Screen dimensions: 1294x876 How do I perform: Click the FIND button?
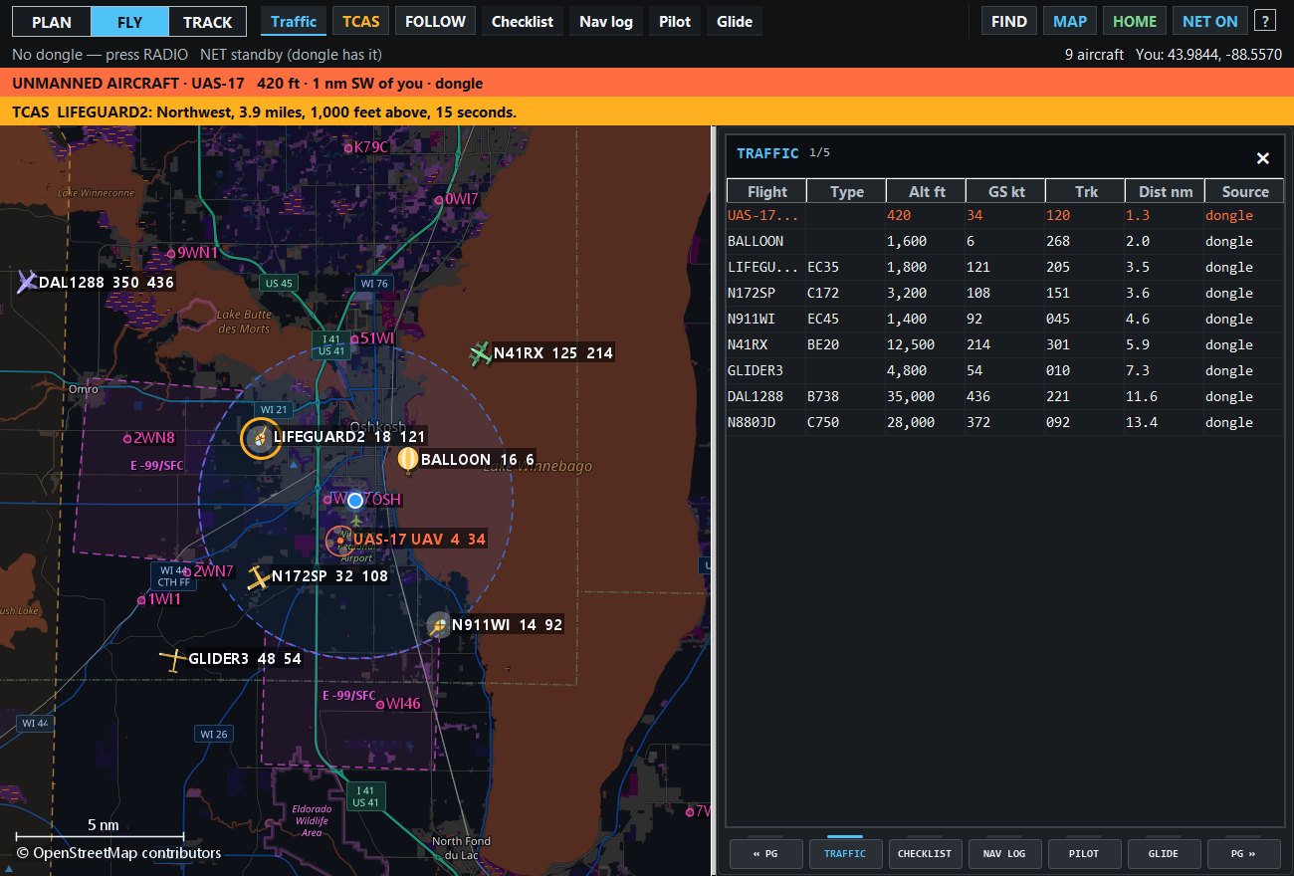click(1009, 21)
